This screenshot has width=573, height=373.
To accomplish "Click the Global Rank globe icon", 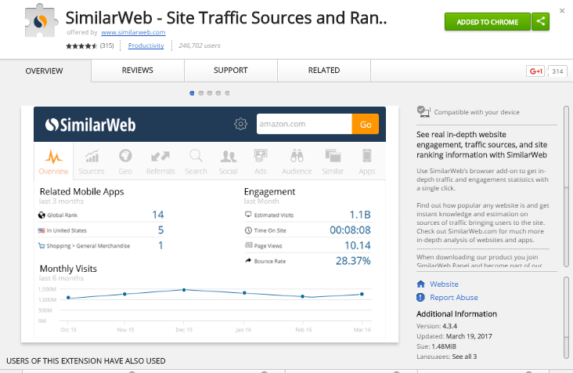I will 41,215.
